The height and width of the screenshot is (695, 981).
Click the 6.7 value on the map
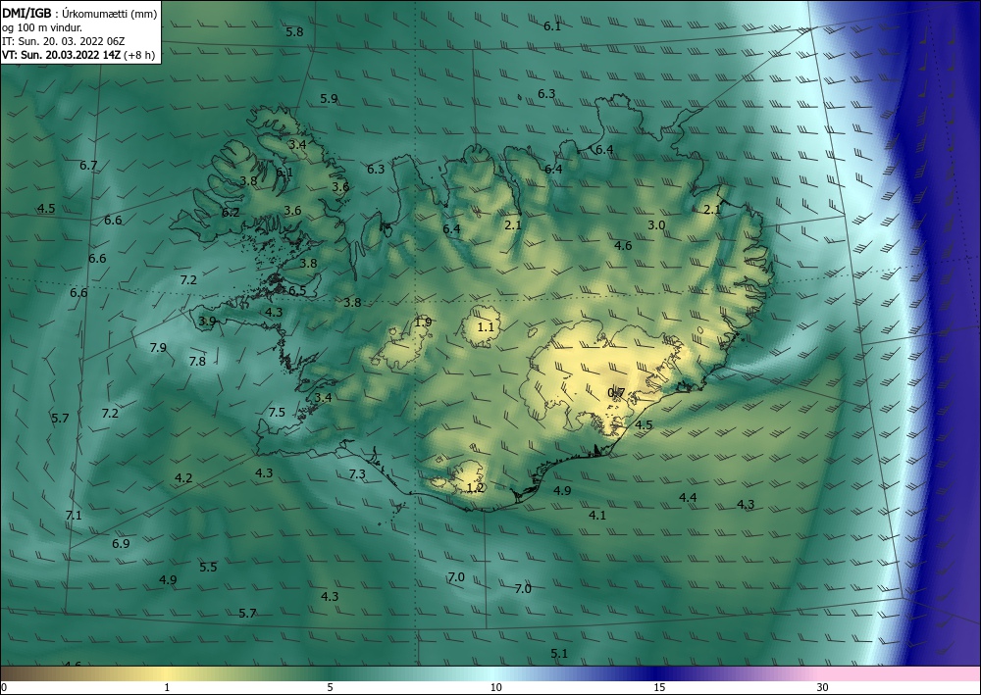pos(88,166)
